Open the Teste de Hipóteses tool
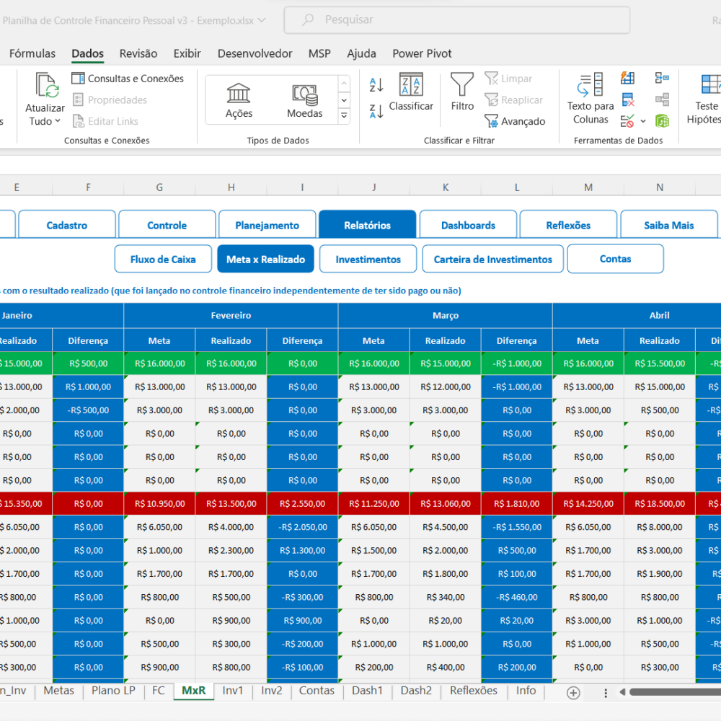Screen dimensions: 721x721 tap(707, 99)
